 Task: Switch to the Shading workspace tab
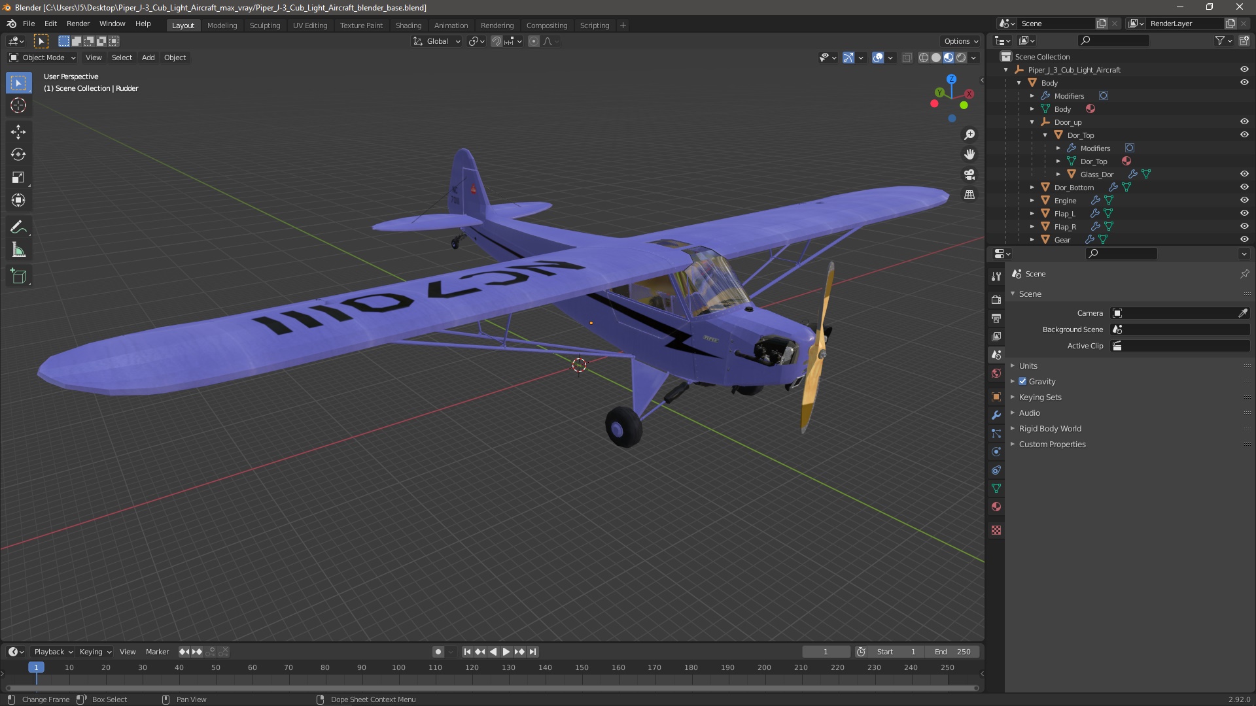click(408, 25)
